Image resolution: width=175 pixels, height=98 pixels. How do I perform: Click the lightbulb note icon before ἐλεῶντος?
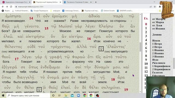(x=101, y=49)
